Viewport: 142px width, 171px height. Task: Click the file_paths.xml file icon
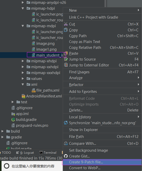(x=34, y=90)
